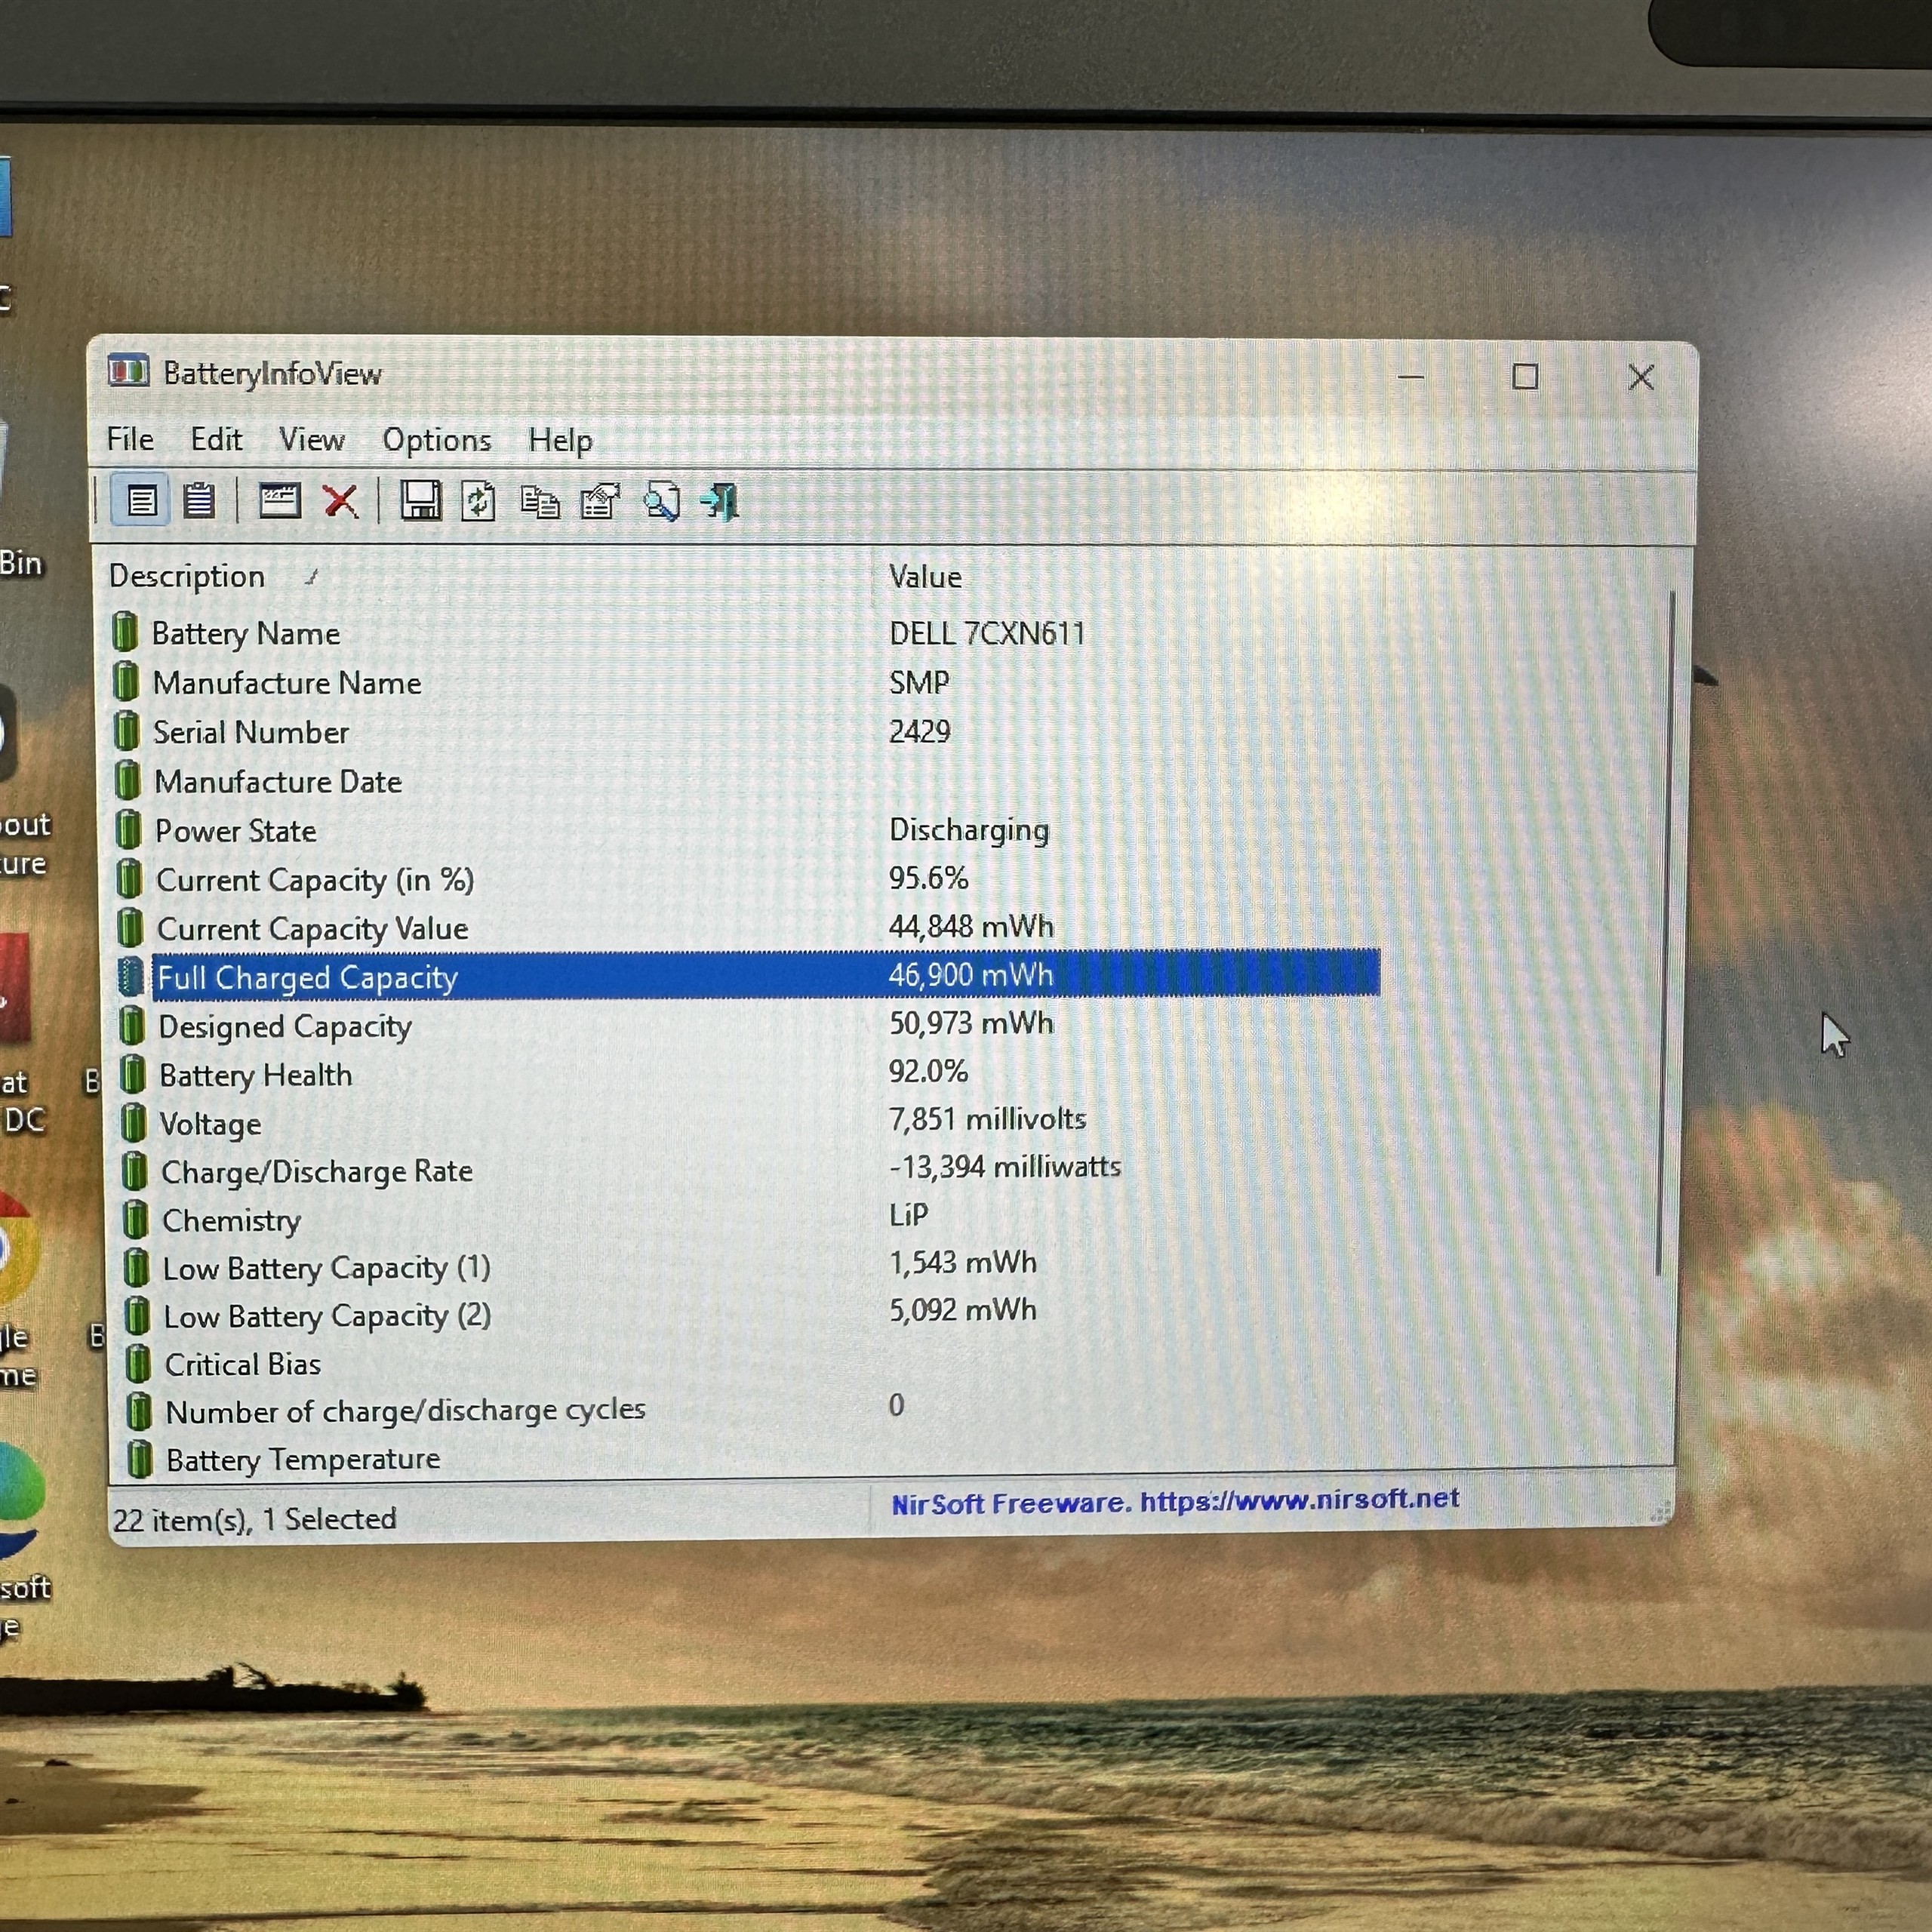This screenshot has width=1932, height=1932.
Task: Click the Exit door toolbar icon
Action: coord(721,502)
